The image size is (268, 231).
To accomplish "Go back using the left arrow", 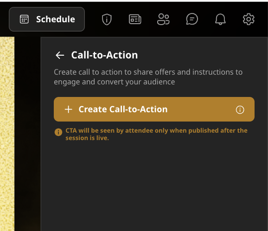I will click(x=60, y=55).
